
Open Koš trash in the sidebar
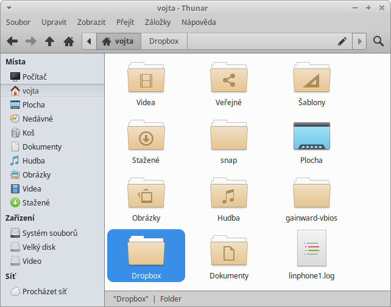[x=52, y=133]
